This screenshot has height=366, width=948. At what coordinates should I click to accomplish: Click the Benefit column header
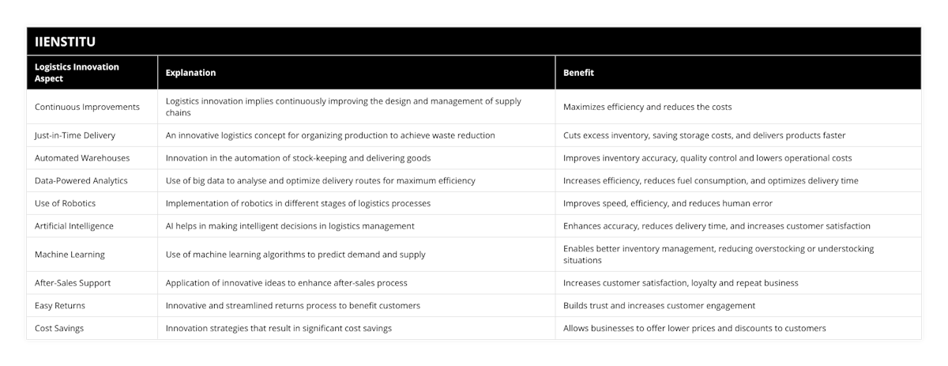click(578, 73)
